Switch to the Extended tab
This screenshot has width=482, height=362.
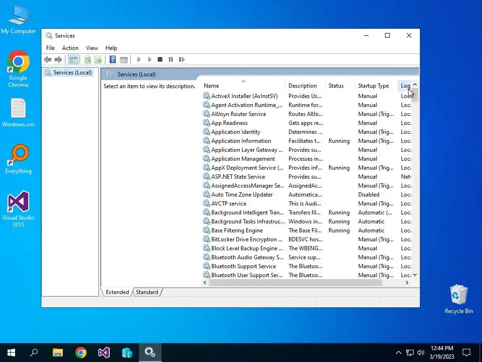[117, 292]
